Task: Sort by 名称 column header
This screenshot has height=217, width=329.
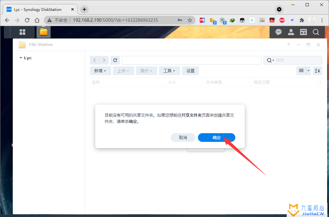Action: [x=128, y=82]
